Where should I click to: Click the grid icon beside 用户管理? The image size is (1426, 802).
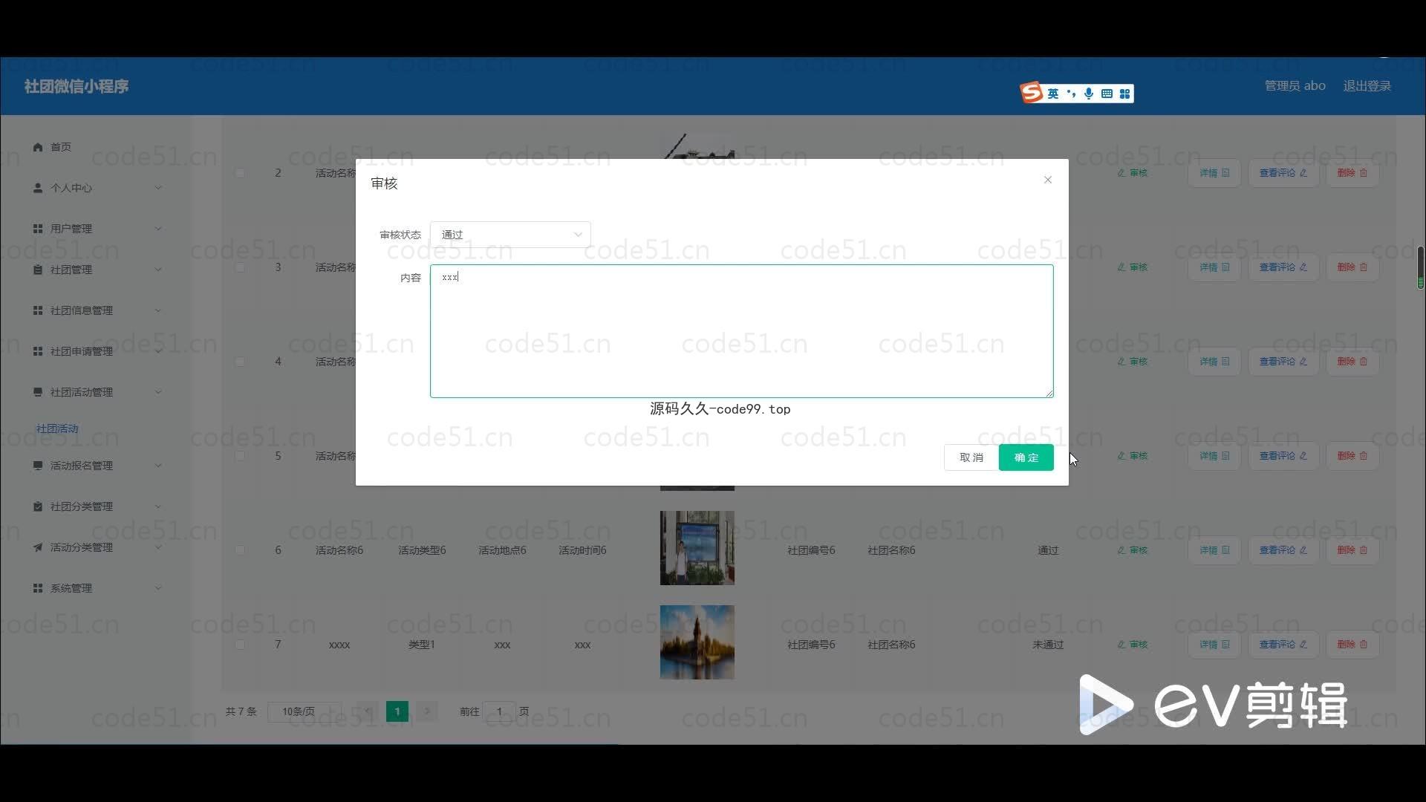pos(38,229)
